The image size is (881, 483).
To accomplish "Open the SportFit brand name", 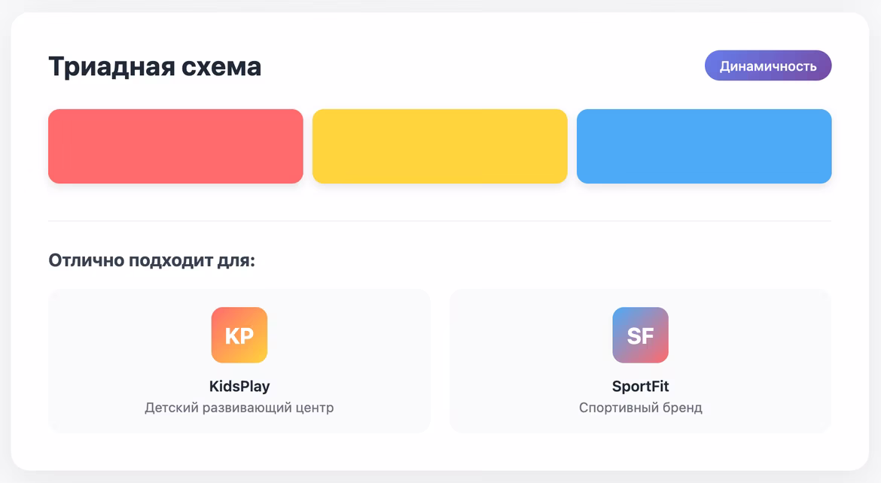I will [640, 387].
